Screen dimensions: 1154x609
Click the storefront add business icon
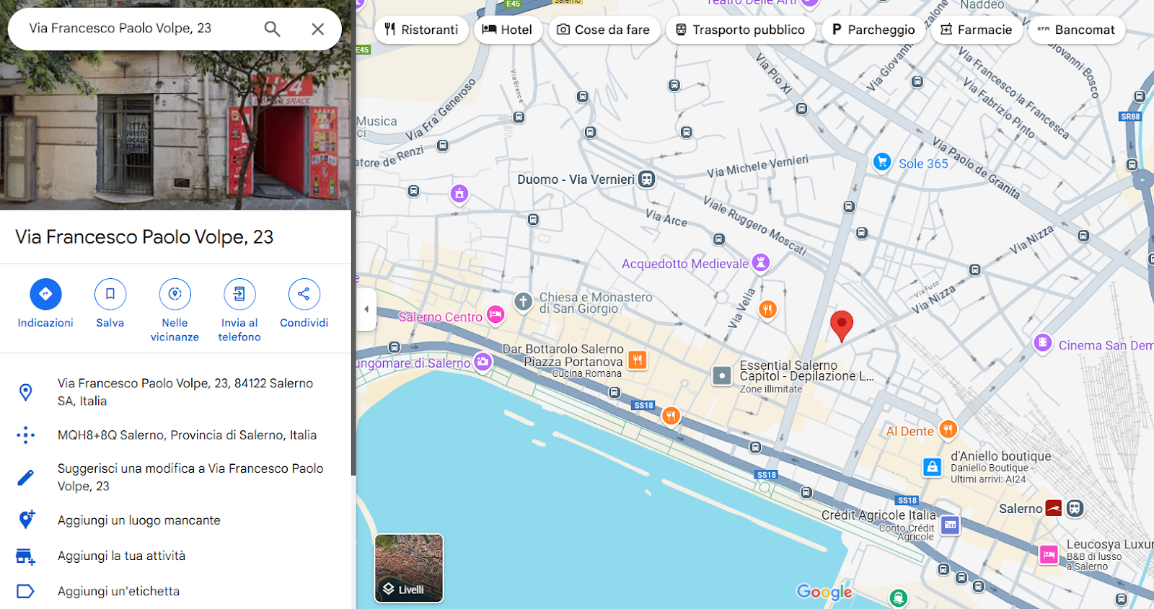pos(25,556)
